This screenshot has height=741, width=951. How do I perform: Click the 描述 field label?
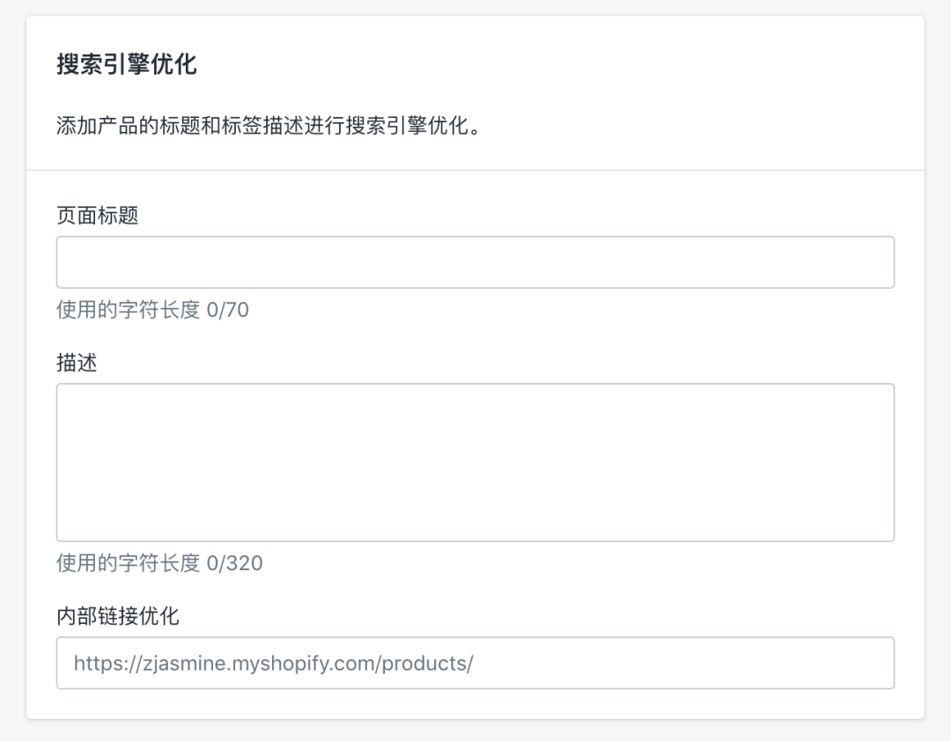[77, 363]
